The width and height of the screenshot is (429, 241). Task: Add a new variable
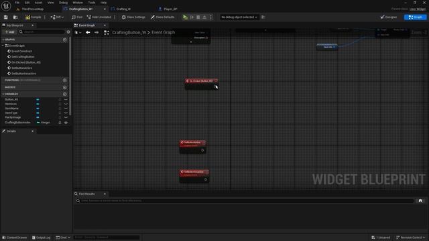point(64,94)
